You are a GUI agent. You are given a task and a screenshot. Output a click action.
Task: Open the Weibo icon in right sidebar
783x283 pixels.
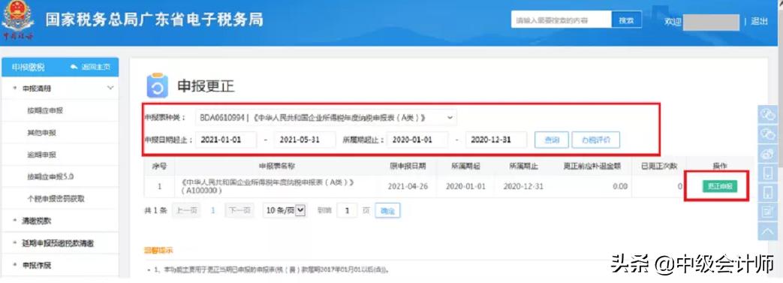tap(768, 154)
